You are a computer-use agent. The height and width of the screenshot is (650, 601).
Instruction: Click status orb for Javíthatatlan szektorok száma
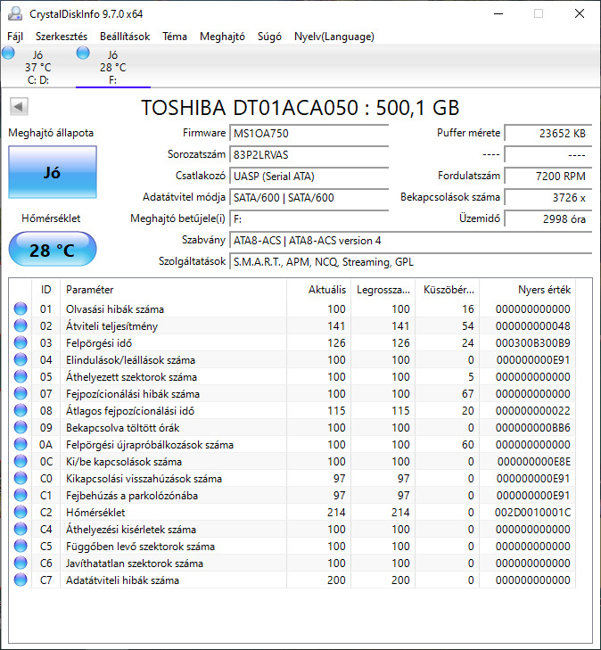pyautogui.click(x=21, y=563)
